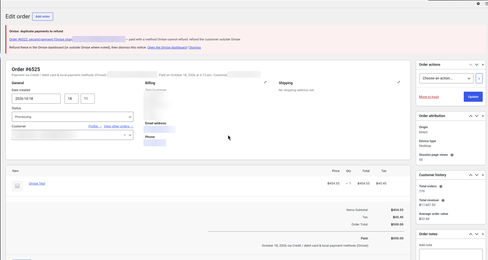
Task: Open the Order #6522 second payment link
Action: coord(41,39)
